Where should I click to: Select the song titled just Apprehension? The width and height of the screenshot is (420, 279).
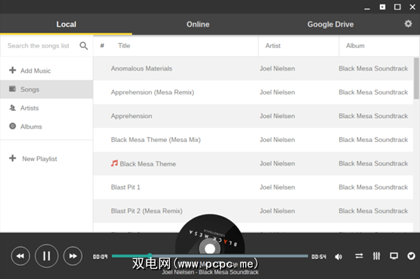click(x=132, y=116)
